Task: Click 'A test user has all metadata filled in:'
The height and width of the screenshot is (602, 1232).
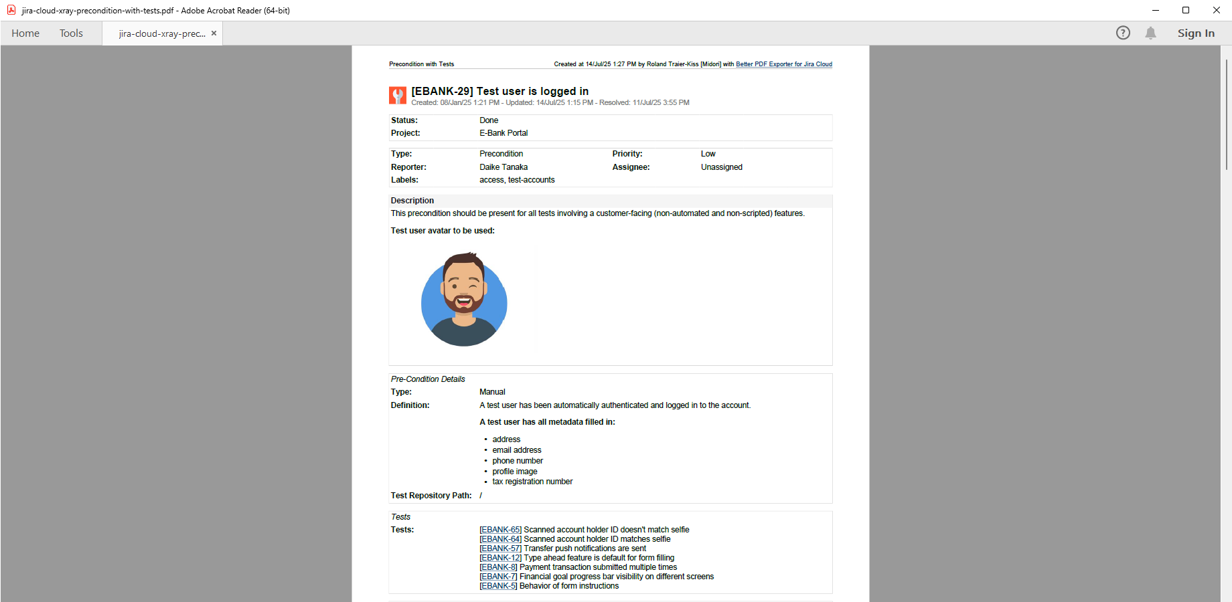Action: [547, 422]
